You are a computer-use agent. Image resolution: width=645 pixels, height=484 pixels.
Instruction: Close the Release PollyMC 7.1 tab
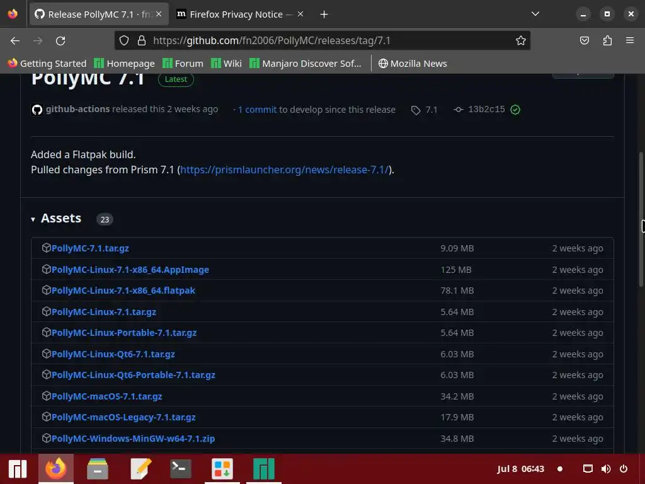(159, 14)
